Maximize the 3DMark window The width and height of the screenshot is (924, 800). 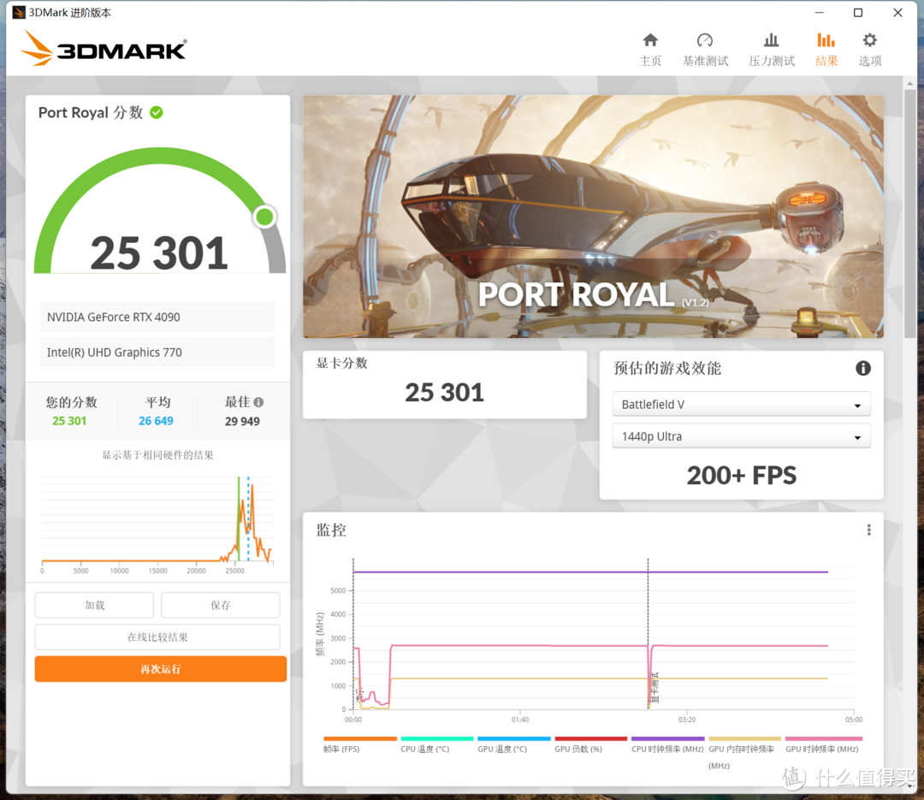[x=858, y=12]
